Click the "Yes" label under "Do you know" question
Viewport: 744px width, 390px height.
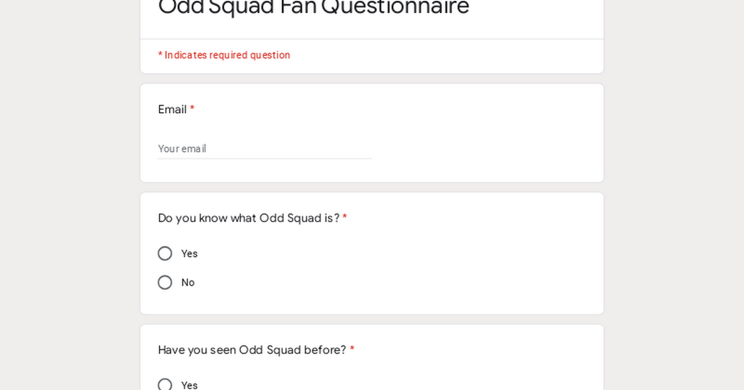189,254
